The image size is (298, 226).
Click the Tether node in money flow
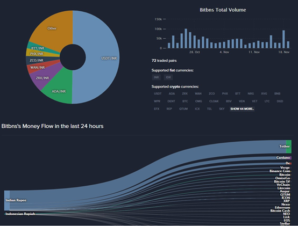[x=288, y=147]
